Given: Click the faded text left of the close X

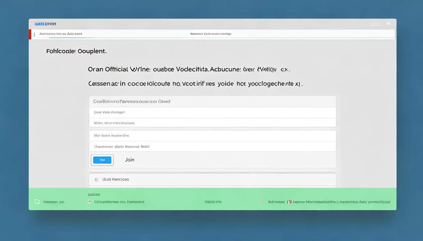Looking at the screenshot, I should [x=375, y=24].
